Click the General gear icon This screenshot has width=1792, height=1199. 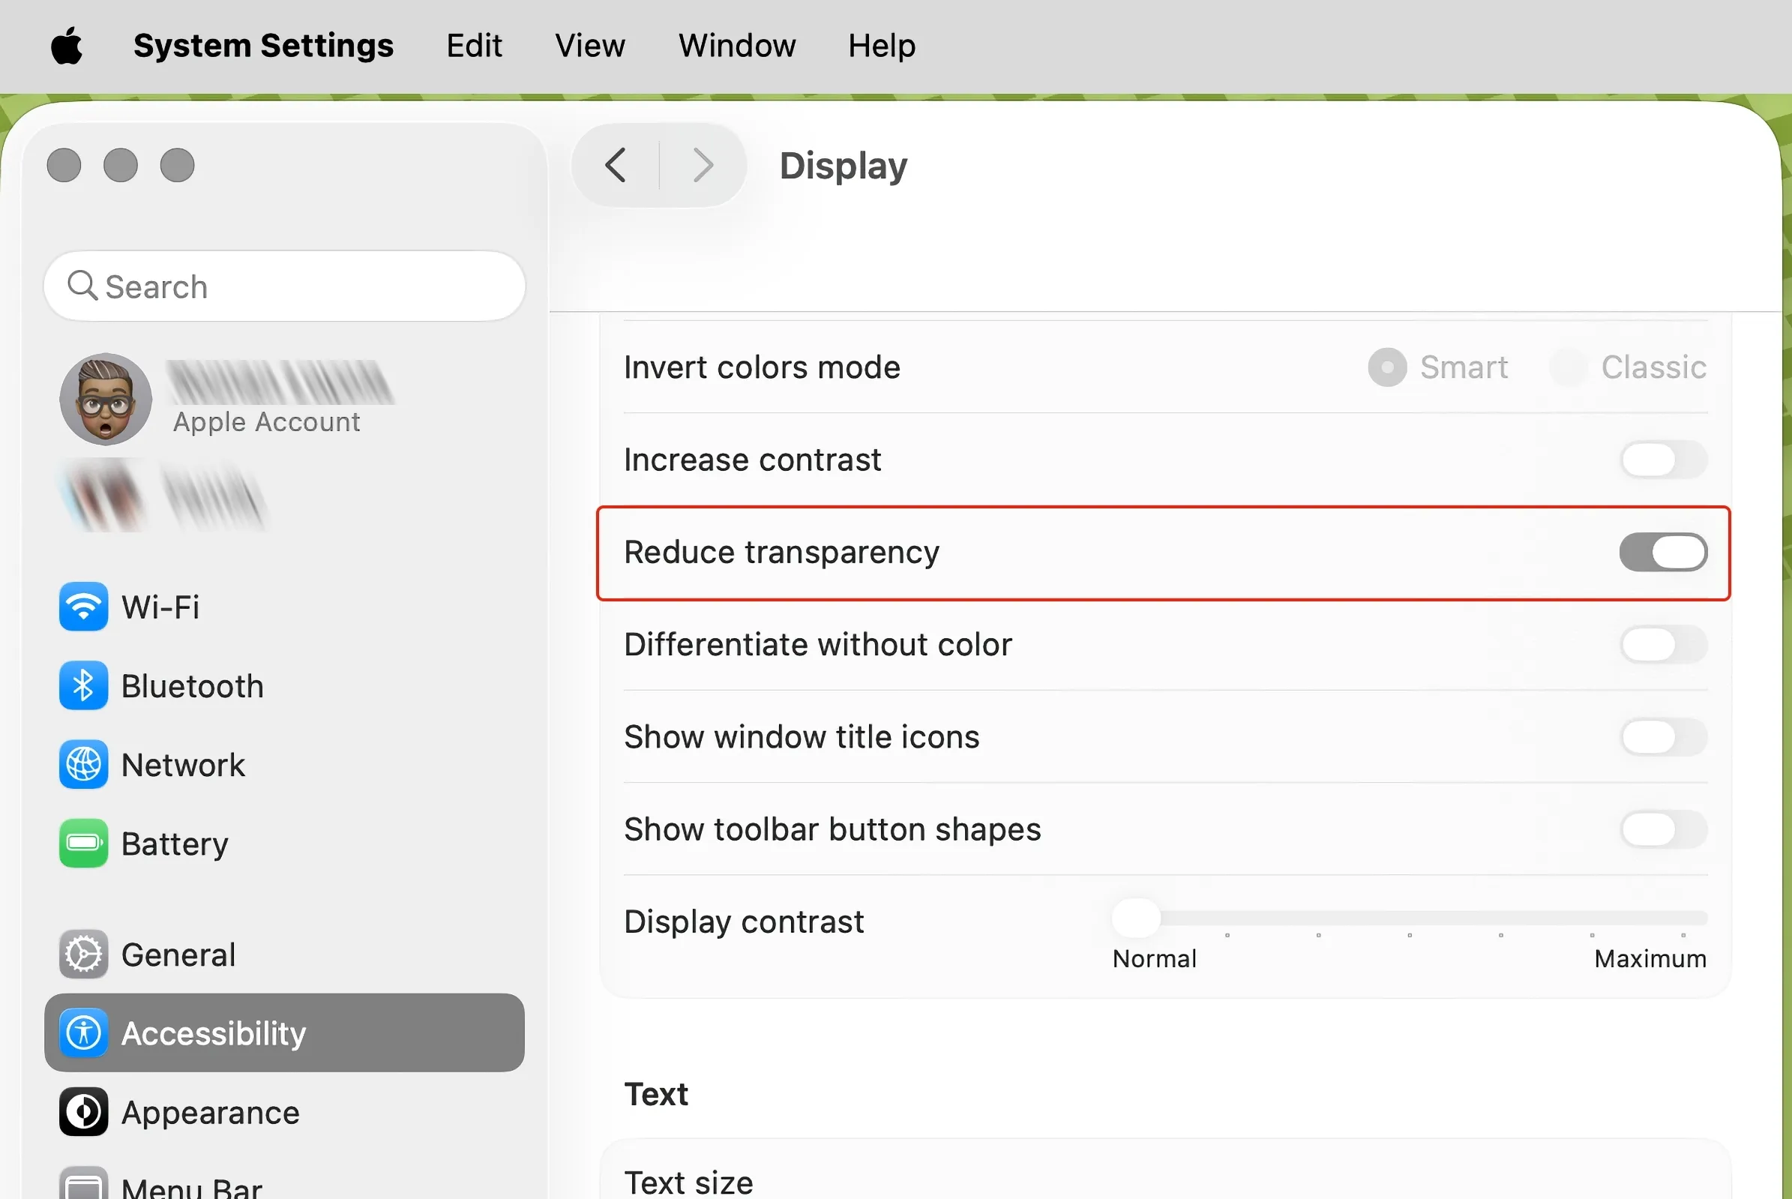(x=83, y=955)
